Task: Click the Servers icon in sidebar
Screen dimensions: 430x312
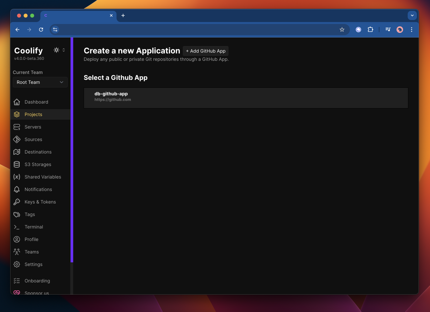Action: (x=17, y=127)
